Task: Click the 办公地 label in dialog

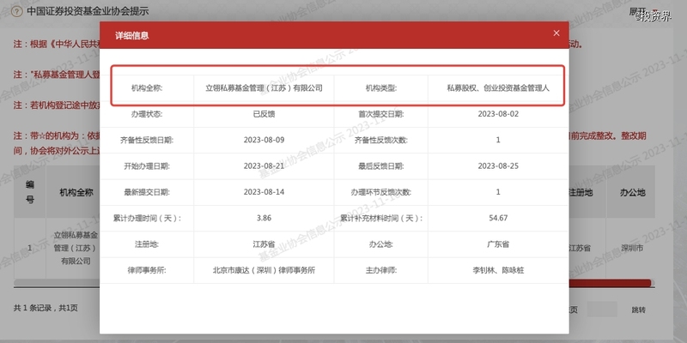Action: pos(381,244)
